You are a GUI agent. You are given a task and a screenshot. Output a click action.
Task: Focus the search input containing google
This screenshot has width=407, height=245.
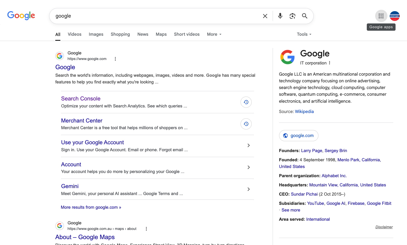pyautogui.click(x=156, y=16)
